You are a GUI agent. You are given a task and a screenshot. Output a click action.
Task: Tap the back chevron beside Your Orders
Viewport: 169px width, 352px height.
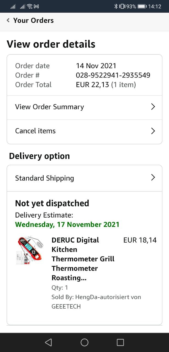pos(8,20)
